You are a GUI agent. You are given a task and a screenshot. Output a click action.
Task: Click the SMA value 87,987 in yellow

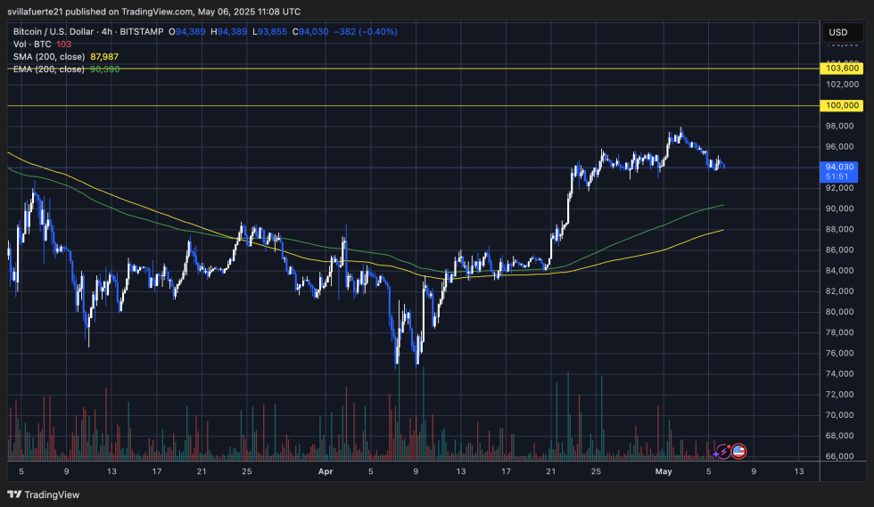(x=104, y=56)
